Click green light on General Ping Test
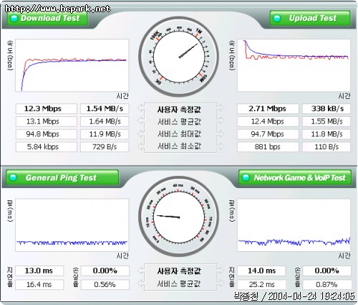Screen dimensions: 358x305 (13, 177)
